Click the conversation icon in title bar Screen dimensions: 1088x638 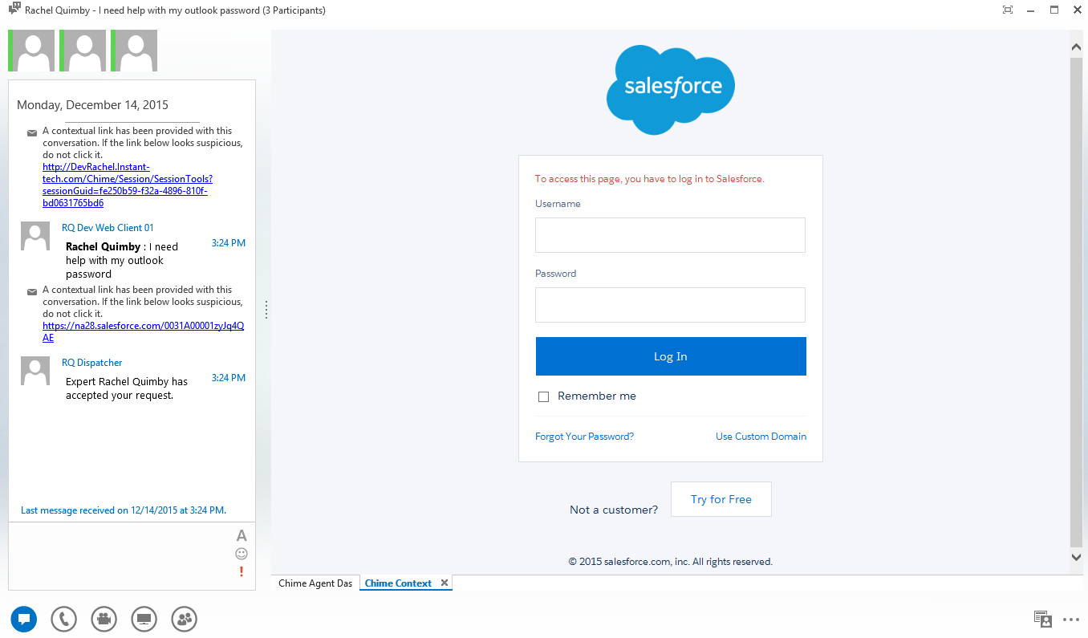point(14,10)
